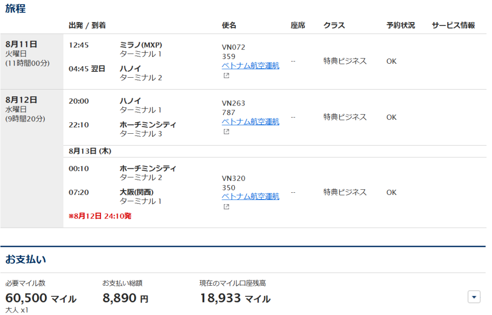Open external link icon under flight VN263
Image resolution: width=492 pixels, height=315 pixels.
tap(226, 131)
